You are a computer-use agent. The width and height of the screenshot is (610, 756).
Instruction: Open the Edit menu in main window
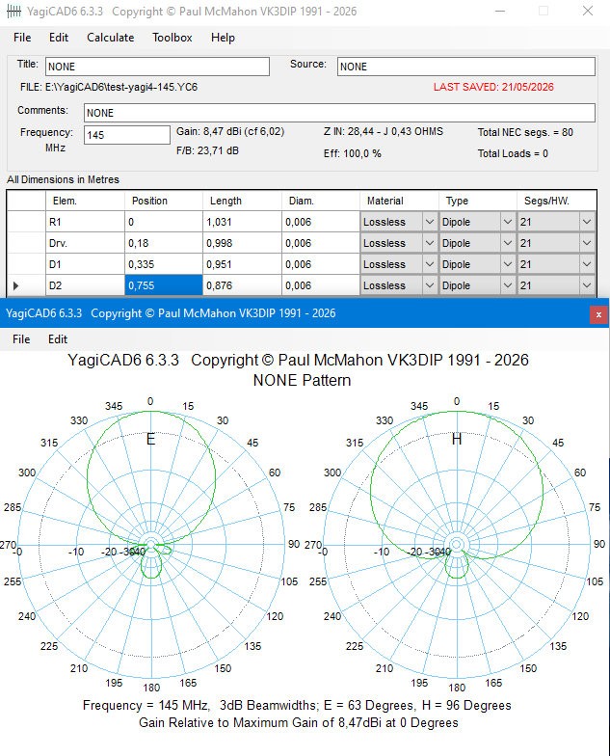[58, 38]
